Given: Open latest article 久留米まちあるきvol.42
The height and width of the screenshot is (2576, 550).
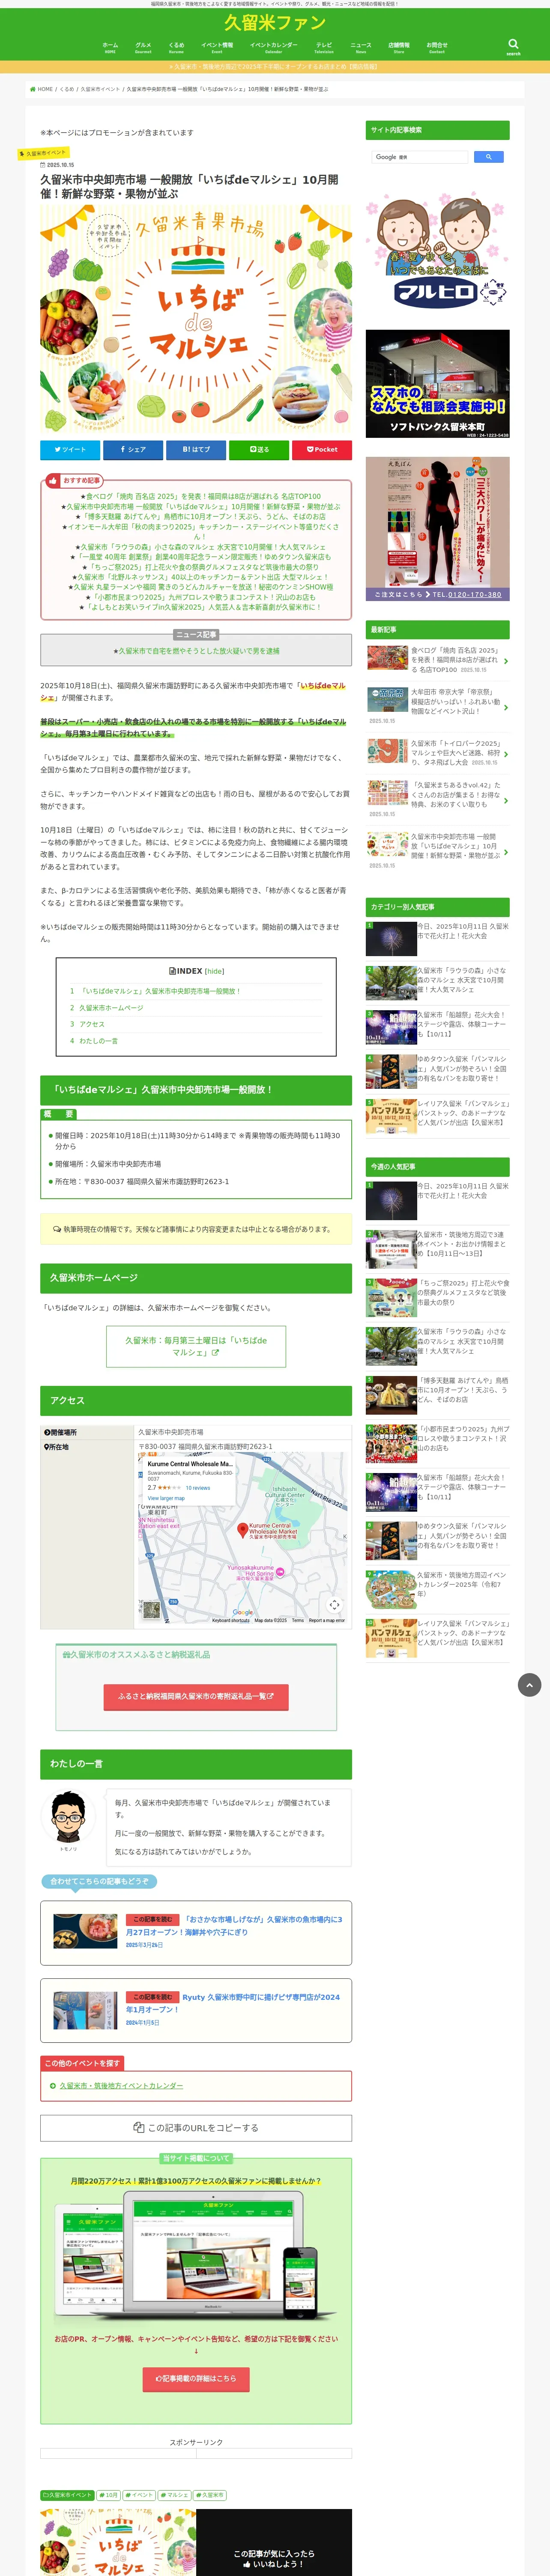Looking at the screenshot, I should click(x=437, y=798).
